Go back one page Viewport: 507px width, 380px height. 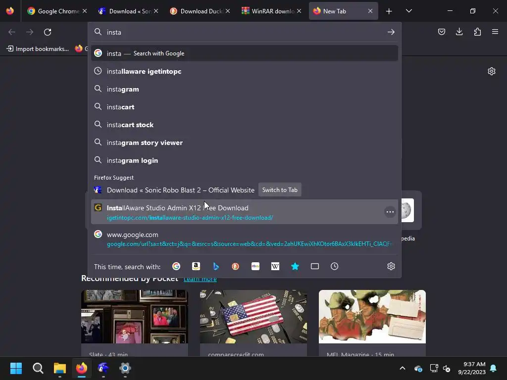[12, 32]
